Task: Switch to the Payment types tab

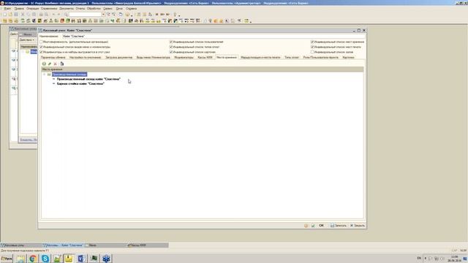Action: [x=292, y=57]
